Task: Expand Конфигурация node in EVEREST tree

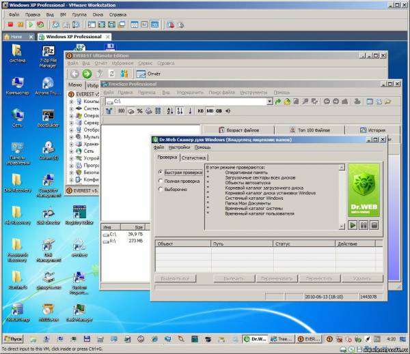Action: 71,179
